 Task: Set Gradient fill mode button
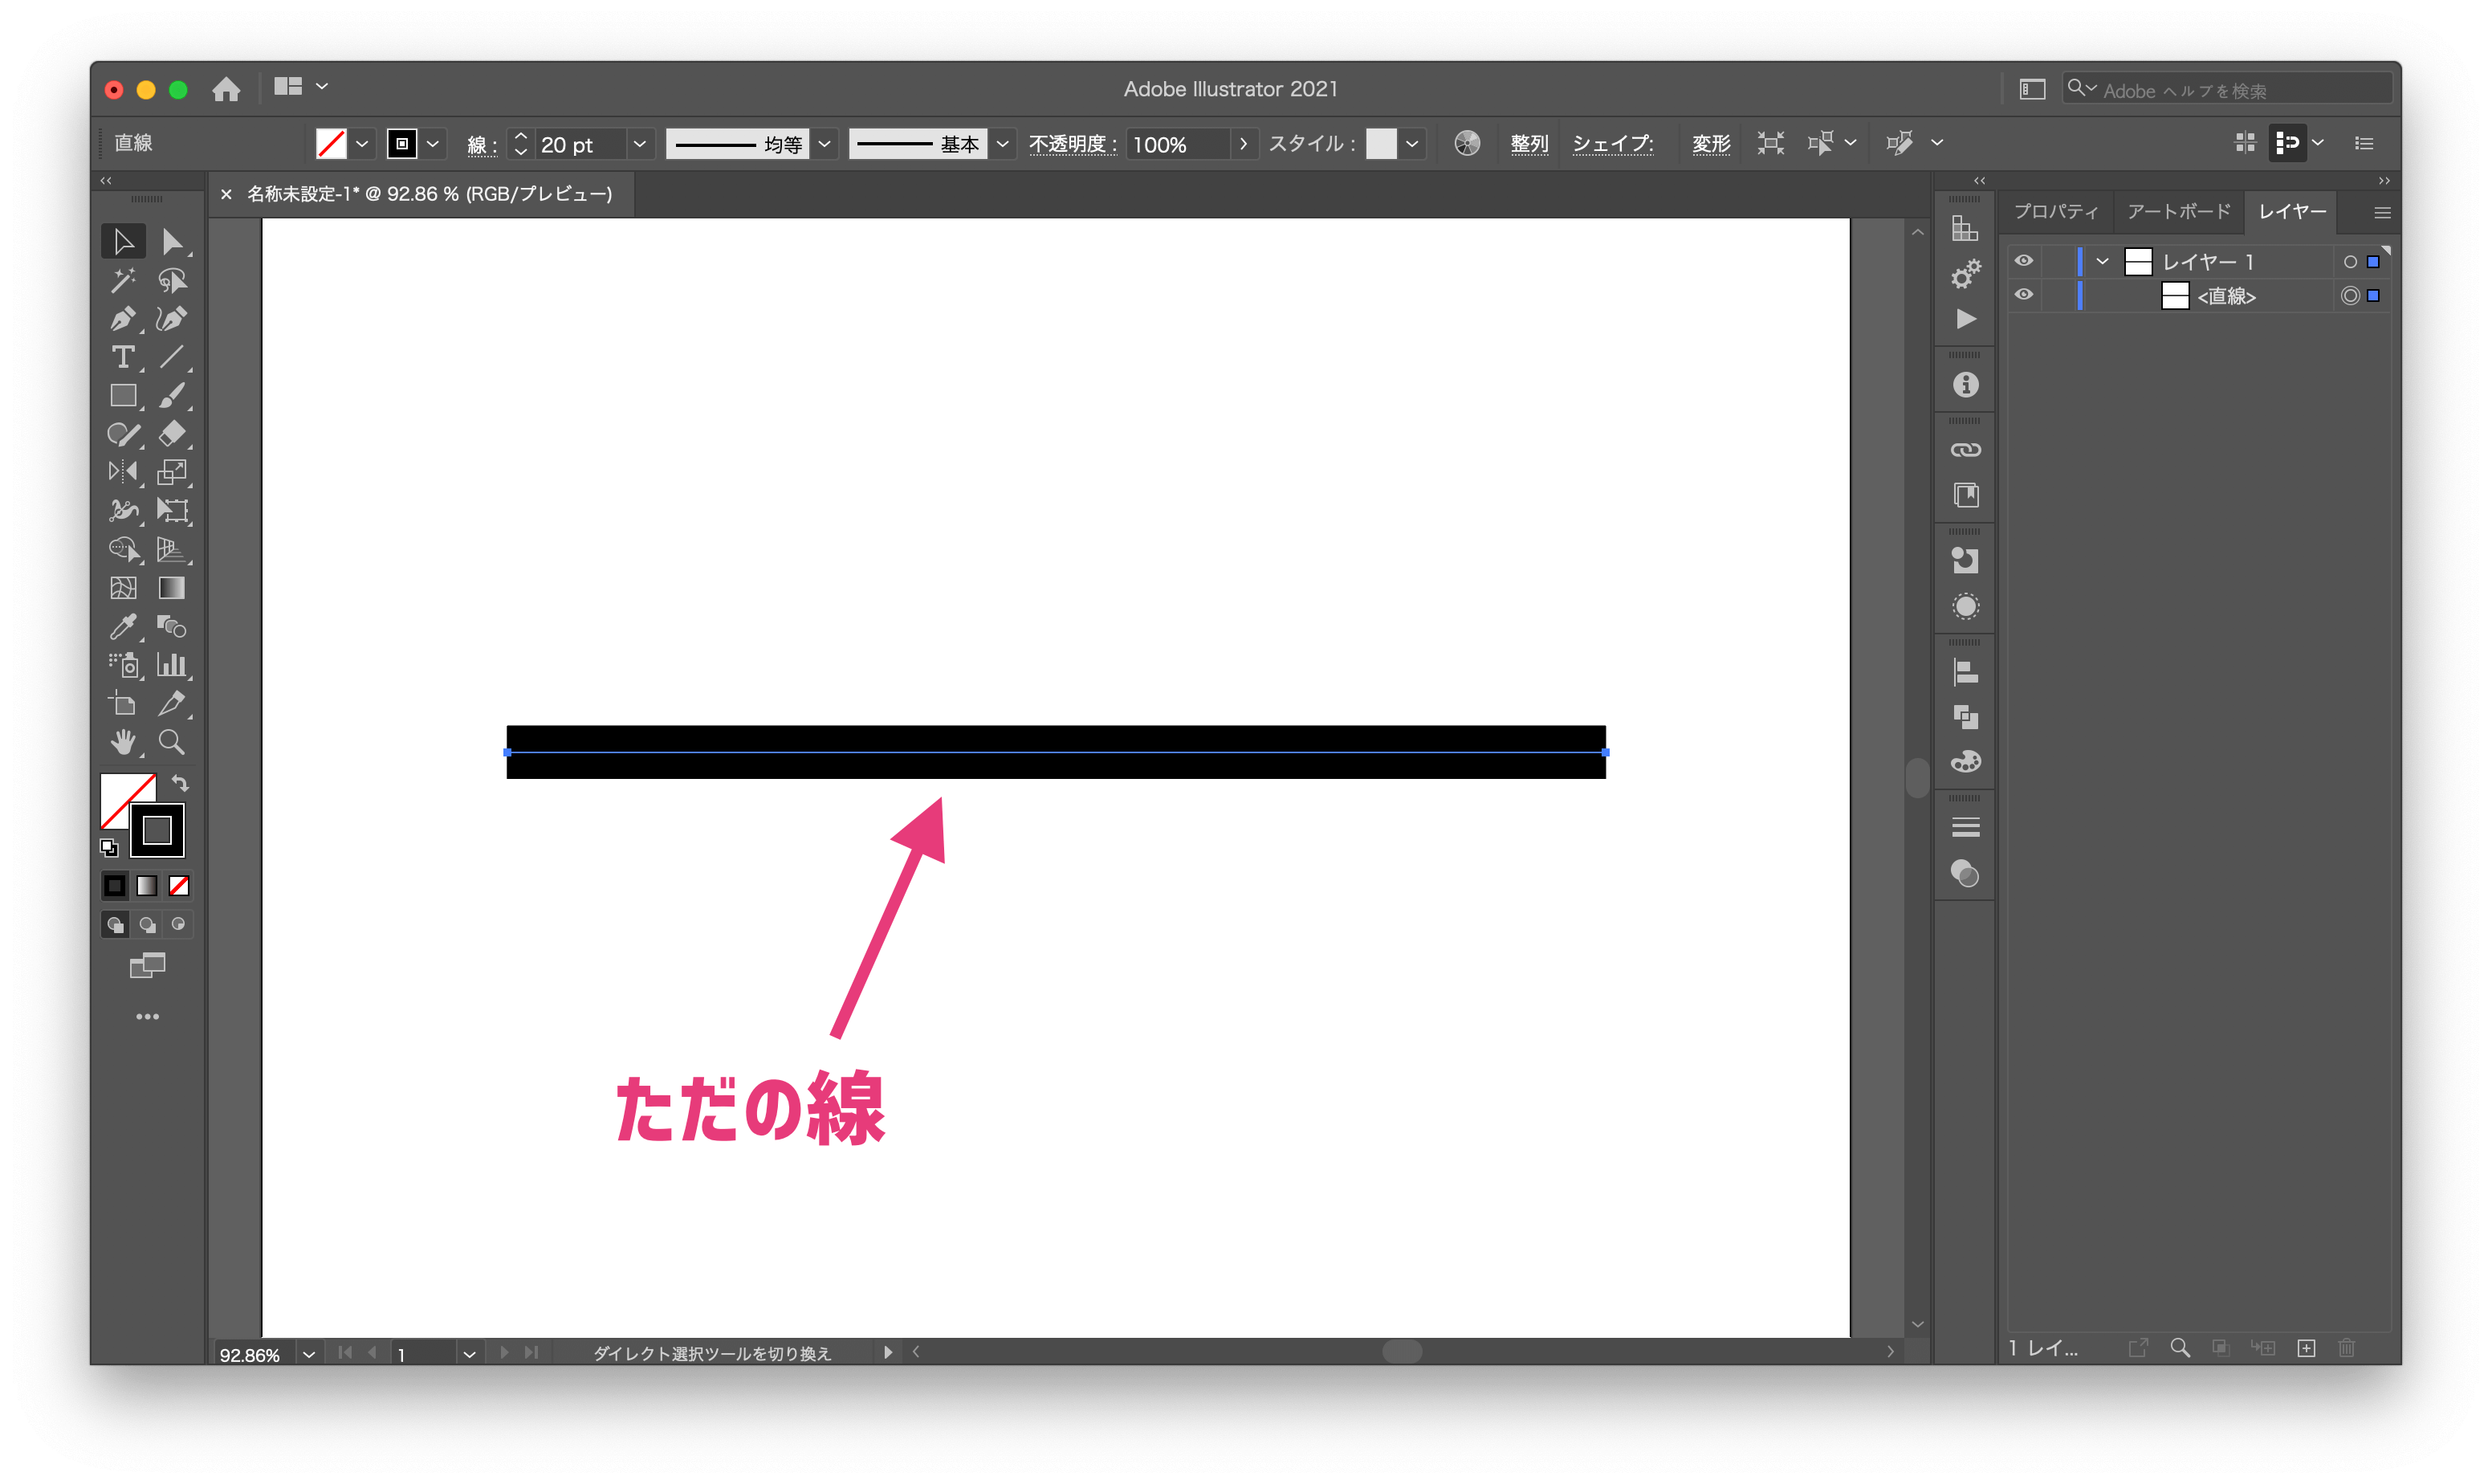(147, 886)
